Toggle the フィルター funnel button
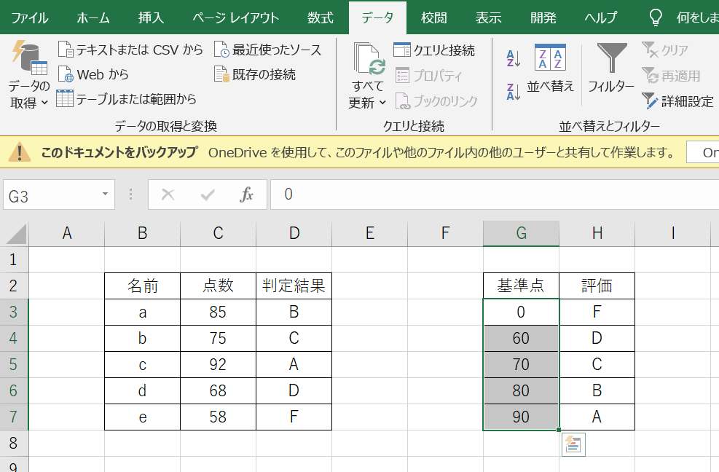 (x=611, y=68)
